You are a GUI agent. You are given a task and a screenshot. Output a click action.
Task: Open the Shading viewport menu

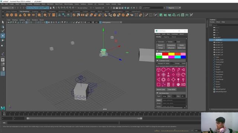15,20
